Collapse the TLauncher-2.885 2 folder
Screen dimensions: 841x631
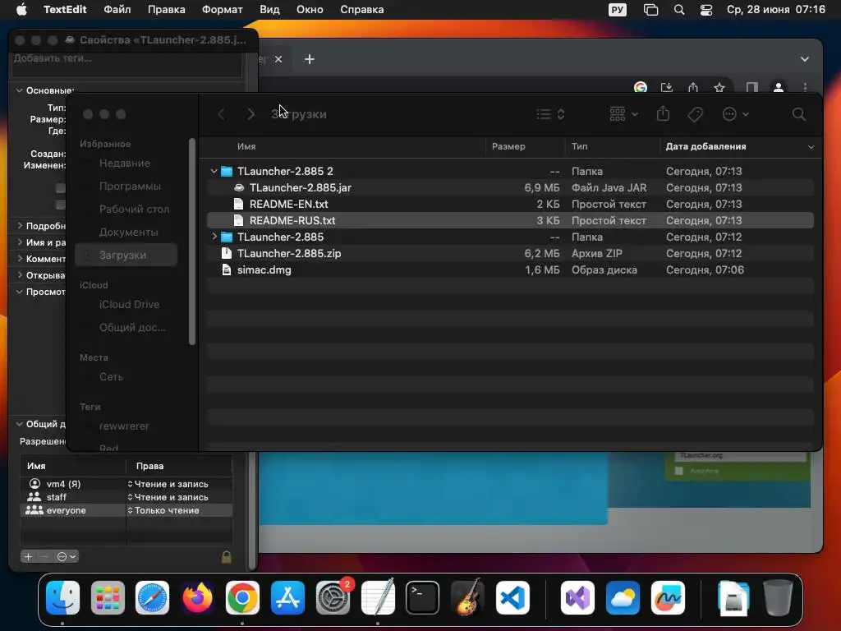pos(214,171)
